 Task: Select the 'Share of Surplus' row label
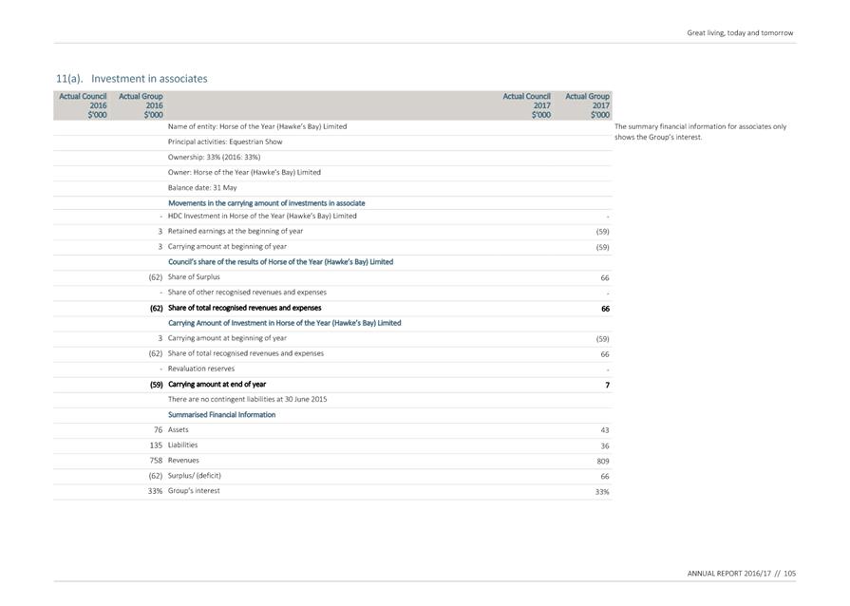194,277
